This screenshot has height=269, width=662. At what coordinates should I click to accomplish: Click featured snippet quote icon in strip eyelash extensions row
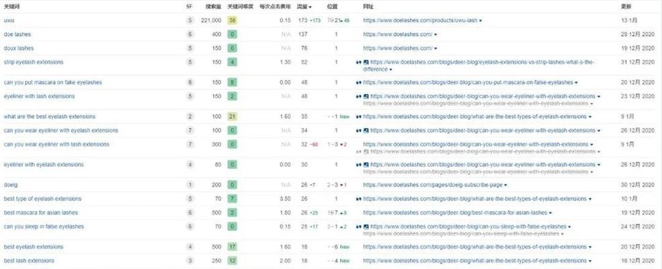359,62
